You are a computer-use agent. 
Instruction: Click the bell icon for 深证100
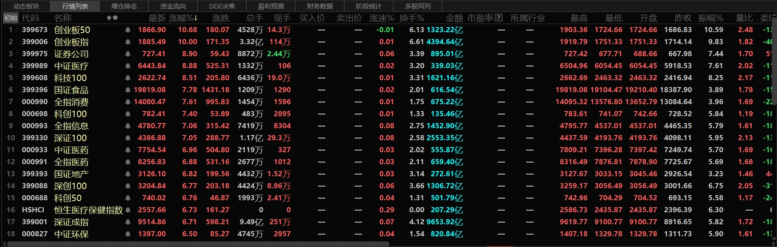[x=128, y=138]
